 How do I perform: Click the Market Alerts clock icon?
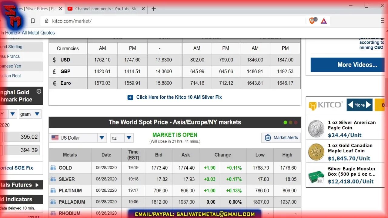pos(268,137)
